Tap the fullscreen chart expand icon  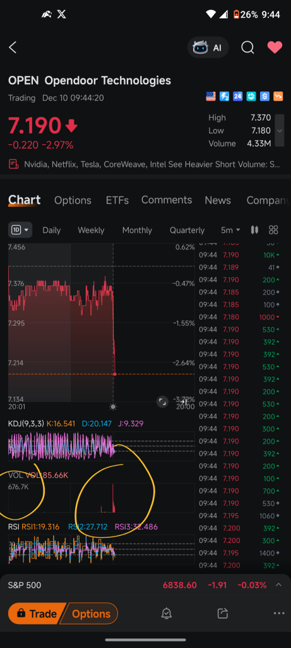coord(162,402)
